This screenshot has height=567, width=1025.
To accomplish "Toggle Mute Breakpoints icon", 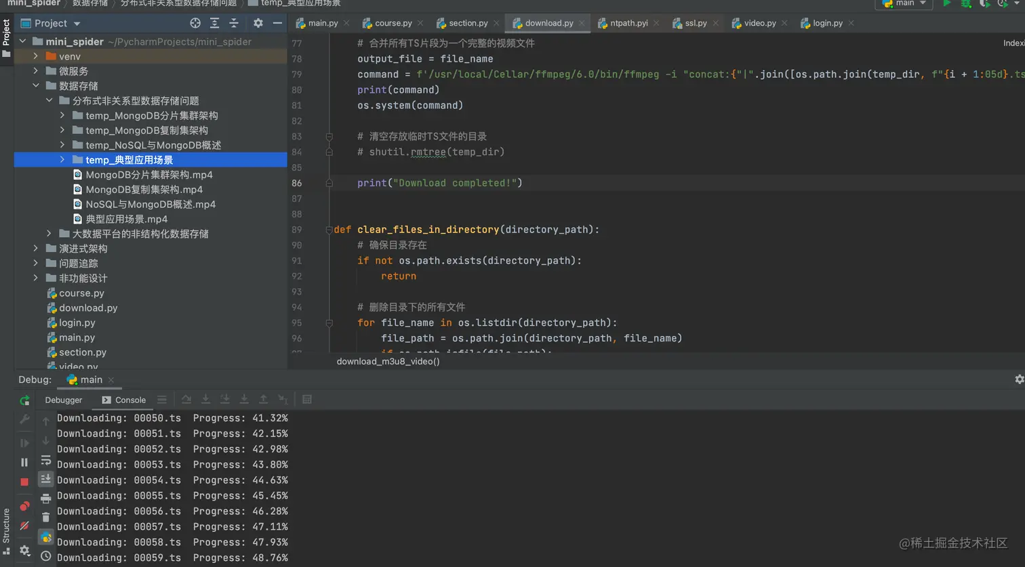I will coord(24,526).
